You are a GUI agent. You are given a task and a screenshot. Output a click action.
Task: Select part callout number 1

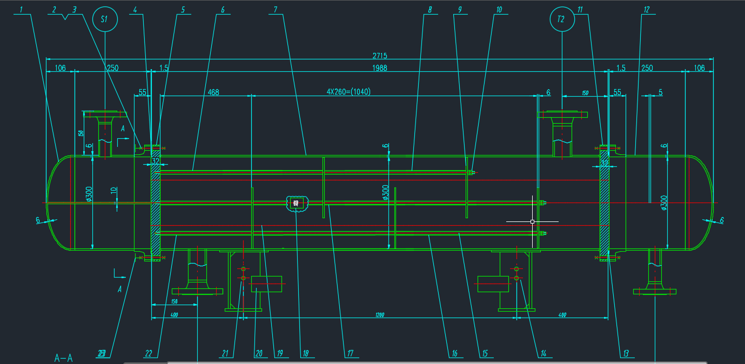[22, 9]
